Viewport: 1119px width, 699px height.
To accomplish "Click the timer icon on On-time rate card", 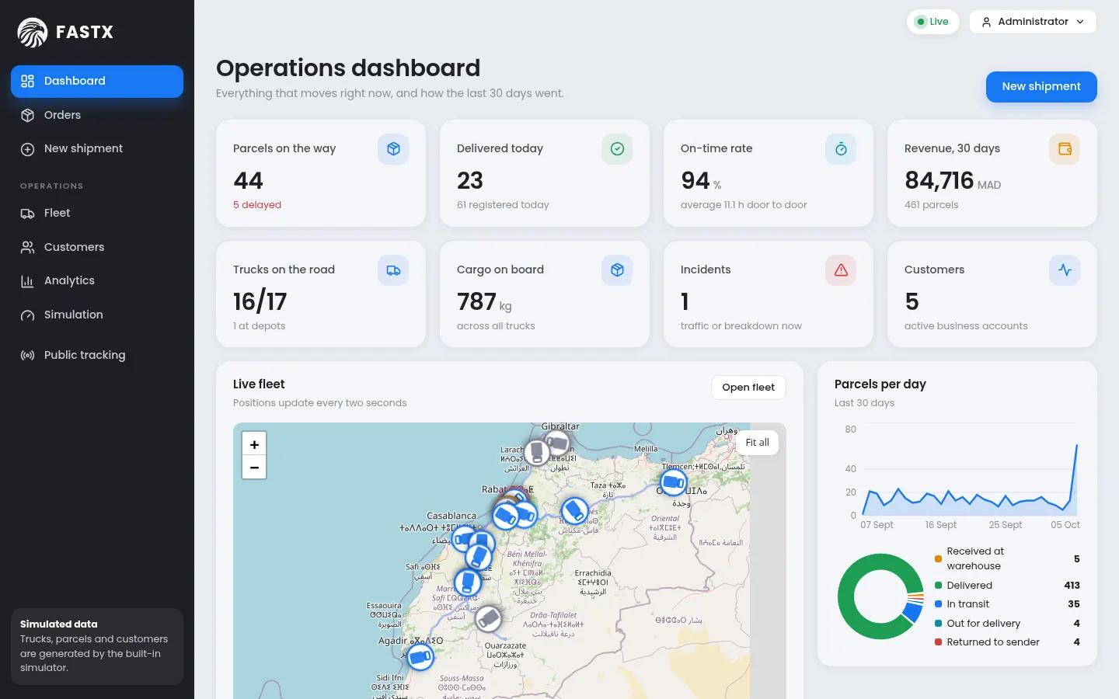I will tap(841, 149).
